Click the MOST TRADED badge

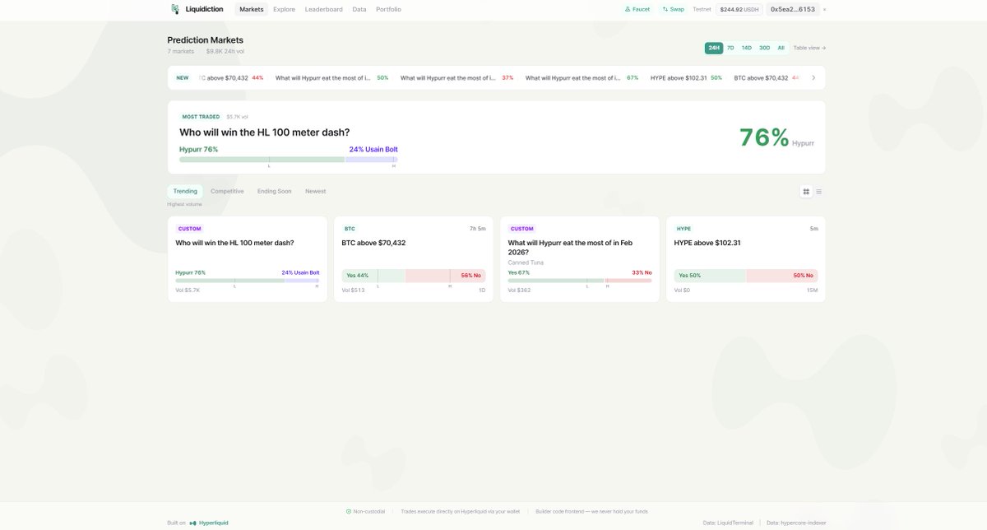201,117
